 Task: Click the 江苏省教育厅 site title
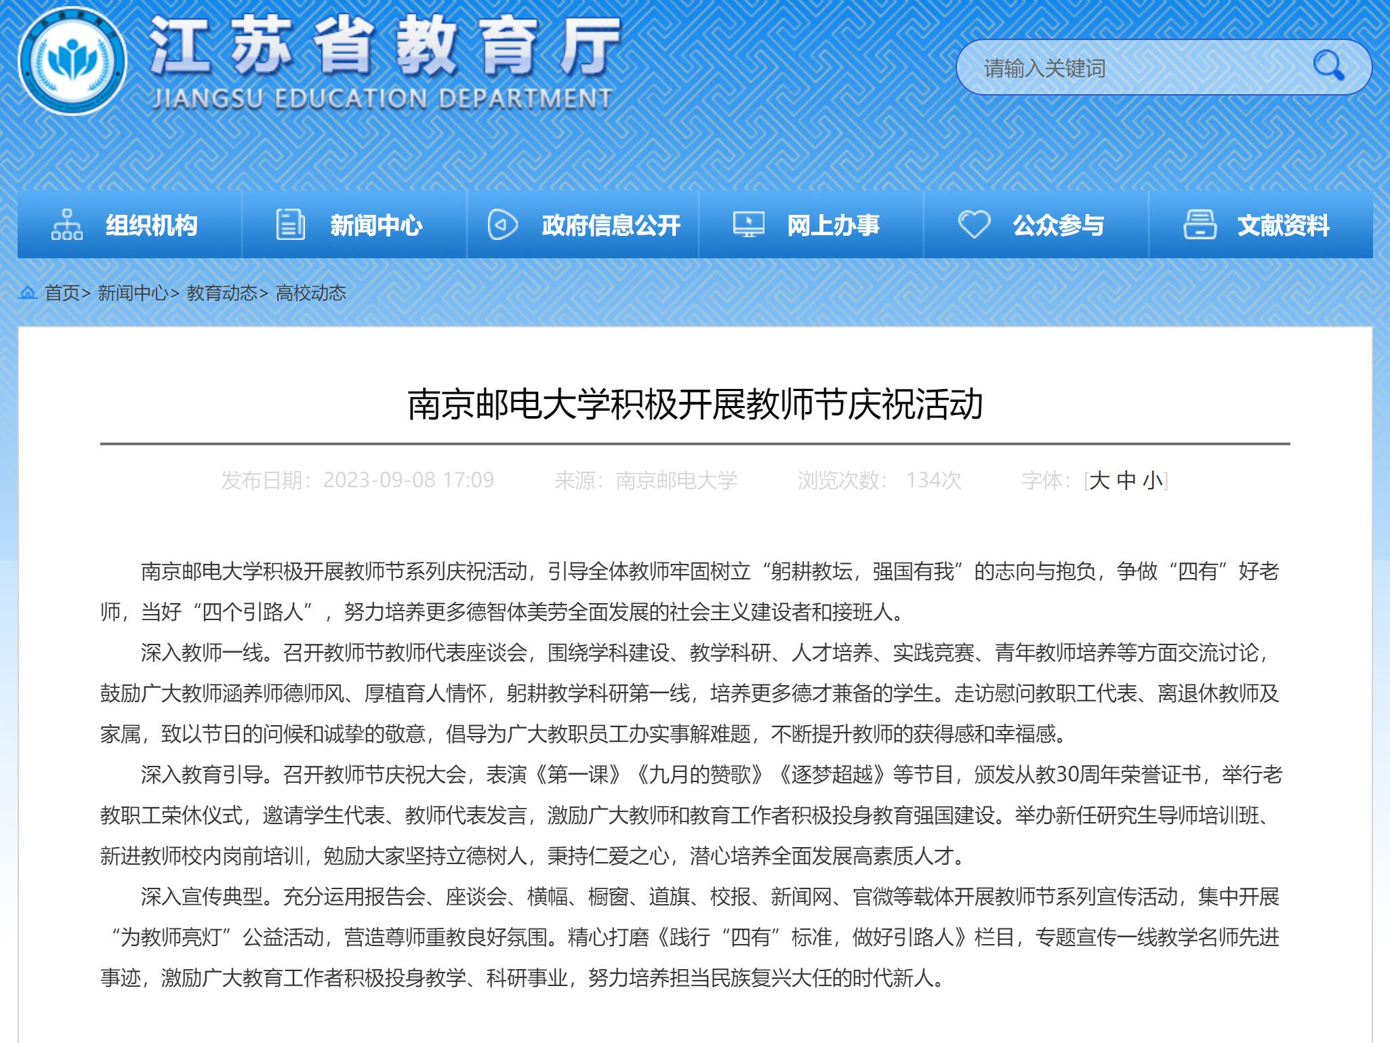click(x=384, y=46)
